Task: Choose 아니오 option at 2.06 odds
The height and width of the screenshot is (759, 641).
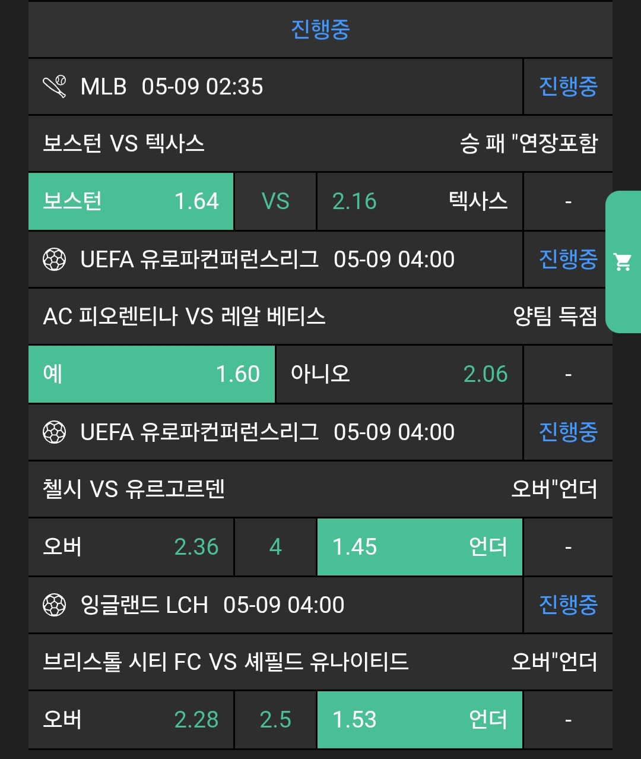Action: (x=399, y=374)
